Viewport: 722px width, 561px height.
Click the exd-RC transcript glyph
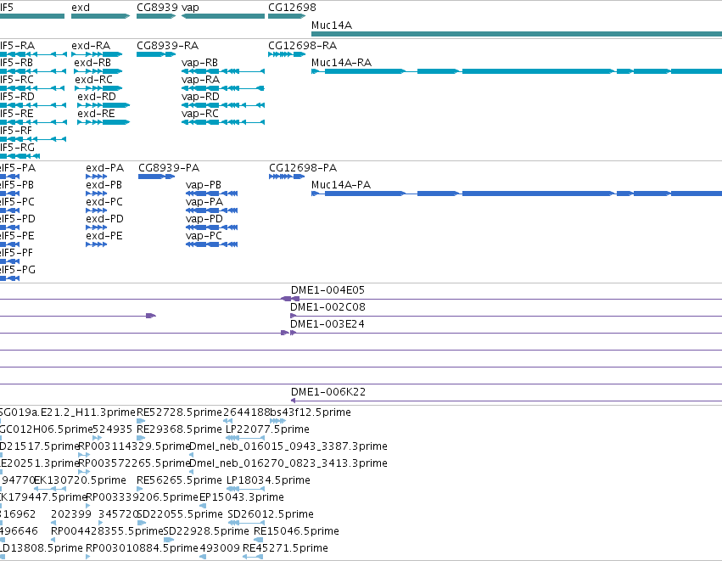(x=98, y=88)
